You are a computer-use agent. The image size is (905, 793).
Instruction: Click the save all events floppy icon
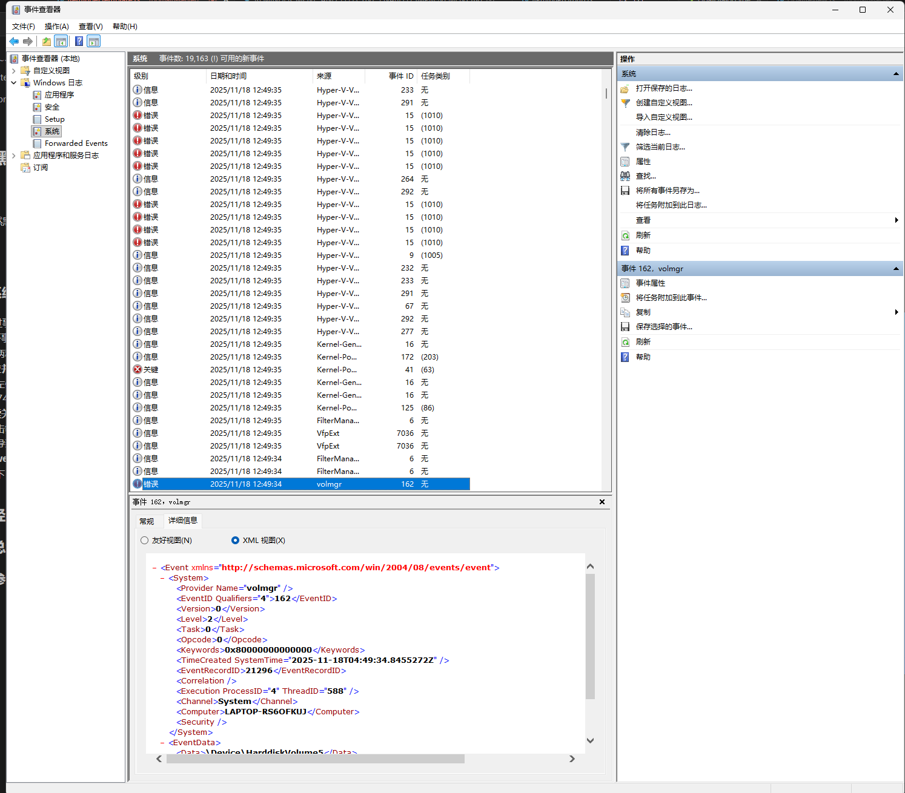point(625,191)
